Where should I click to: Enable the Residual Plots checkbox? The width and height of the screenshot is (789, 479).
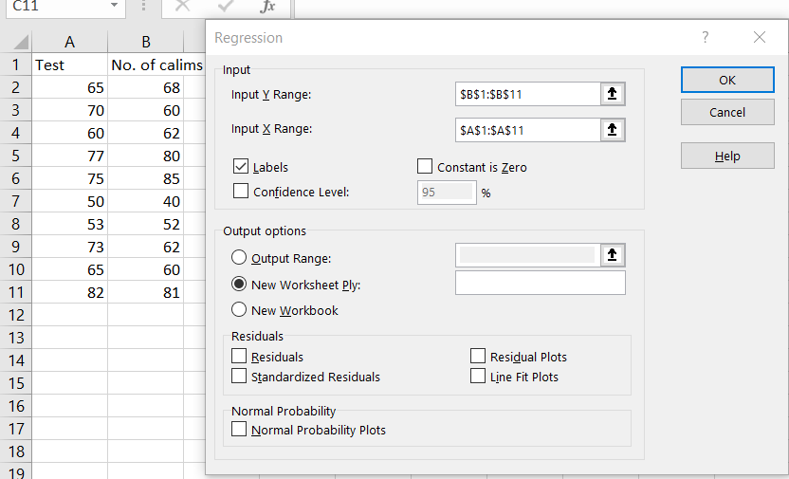[x=478, y=357]
